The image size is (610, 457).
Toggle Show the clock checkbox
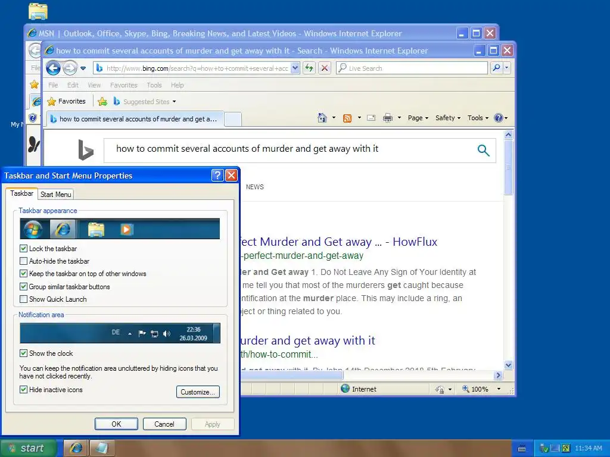(23, 353)
